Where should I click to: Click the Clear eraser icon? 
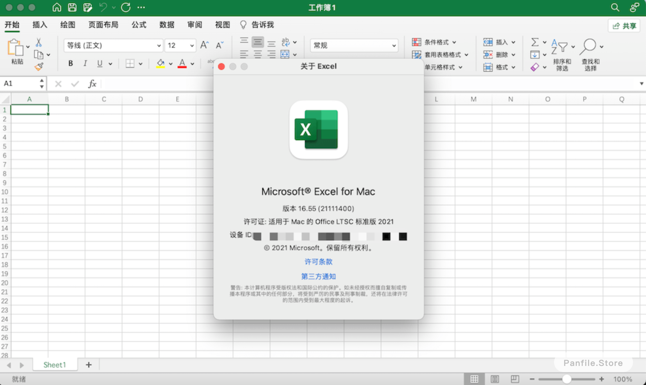tap(535, 67)
